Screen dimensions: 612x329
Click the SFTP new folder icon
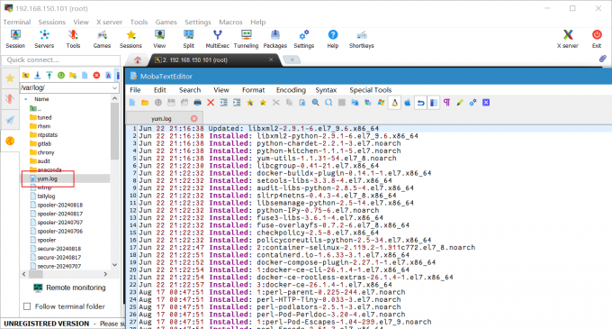click(x=73, y=75)
